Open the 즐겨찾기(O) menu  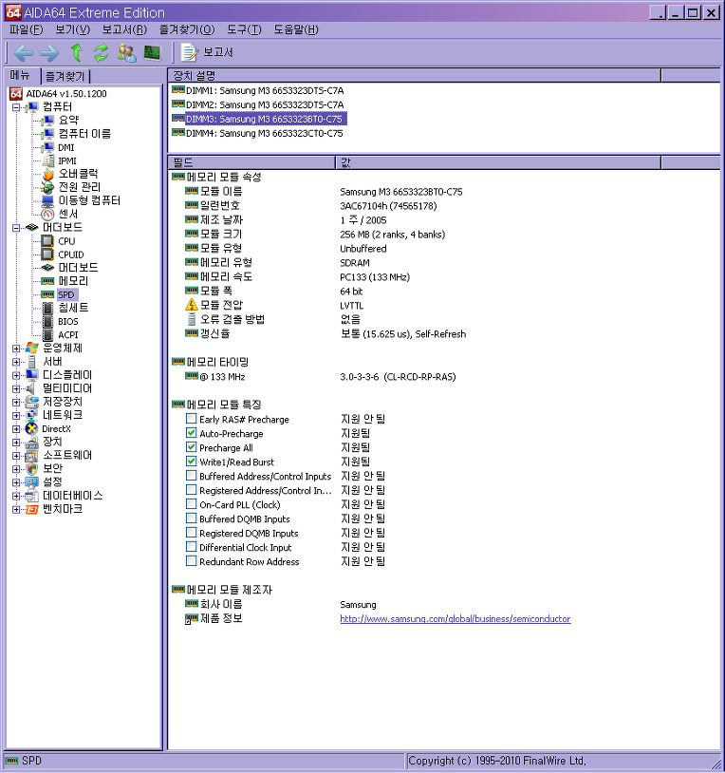click(x=187, y=29)
